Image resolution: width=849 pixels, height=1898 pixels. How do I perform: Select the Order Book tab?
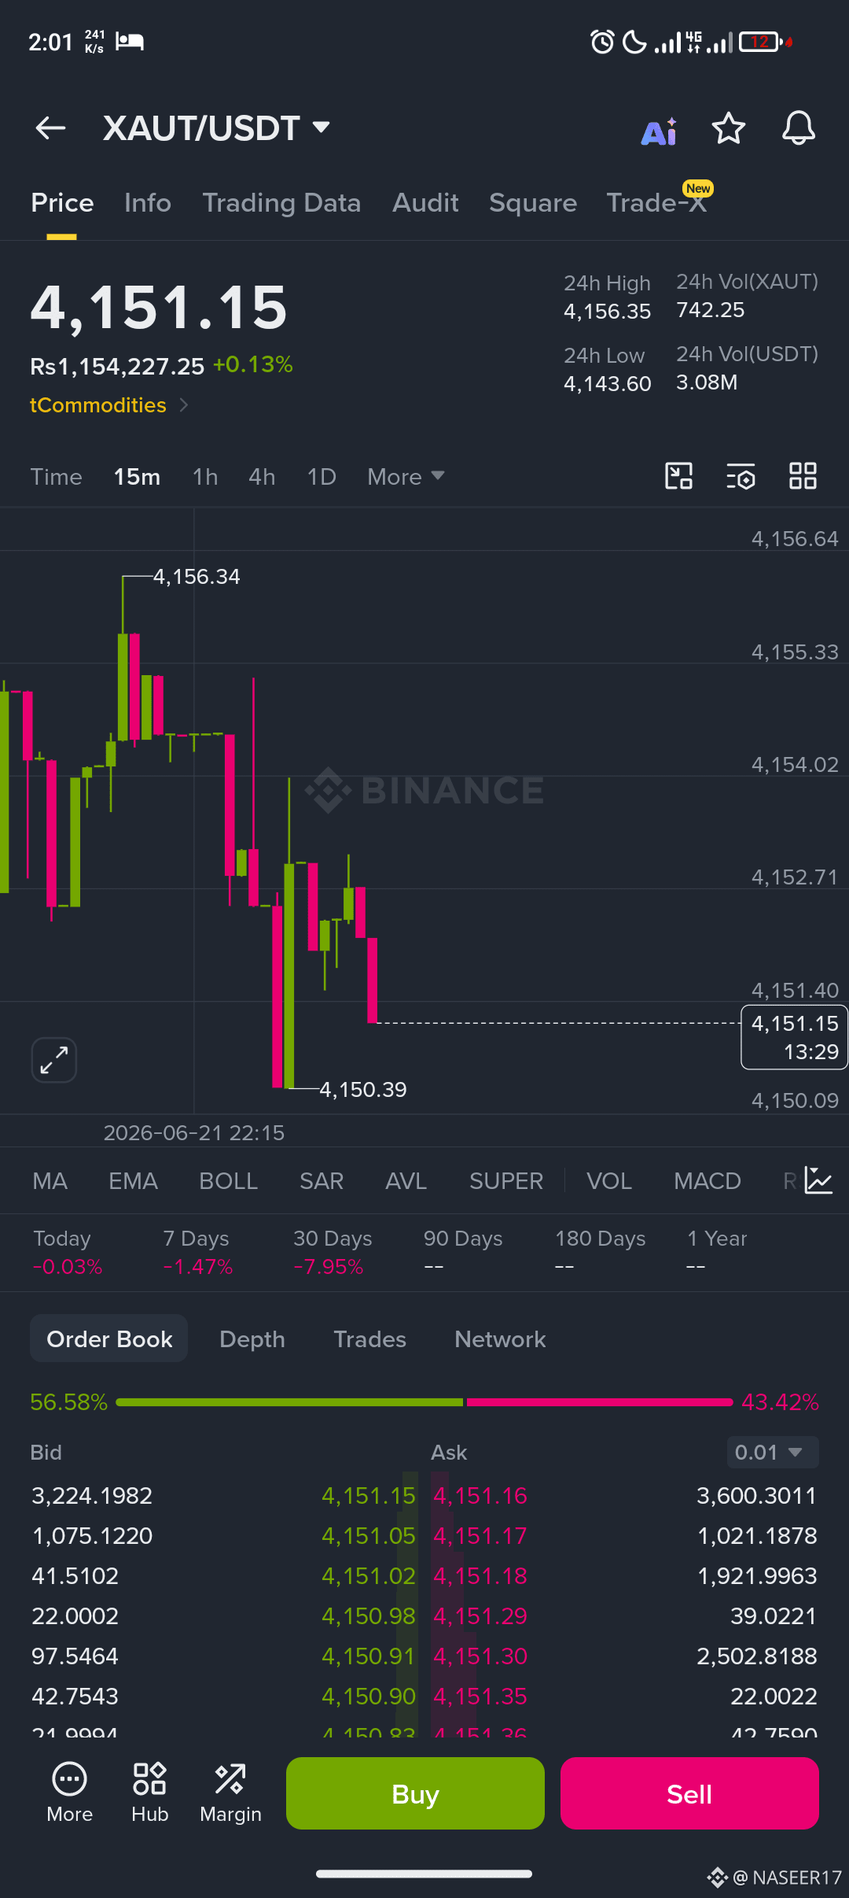(x=109, y=1339)
